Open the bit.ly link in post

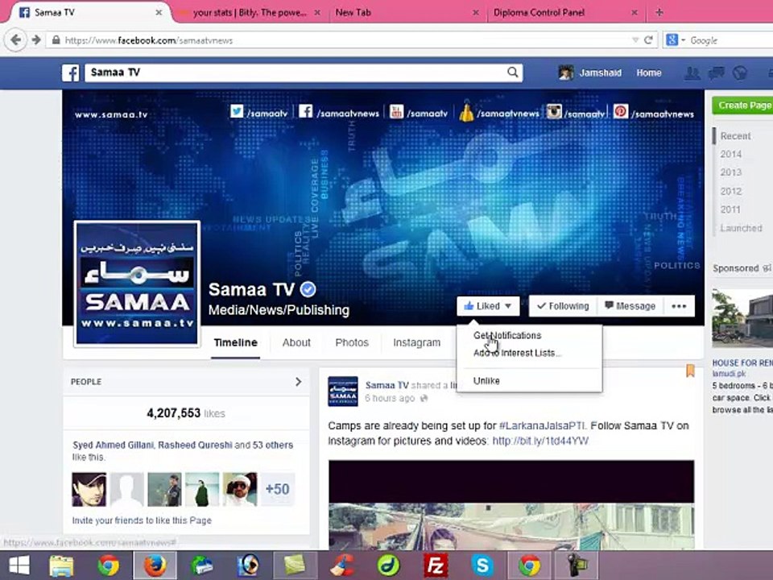coord(540,441)
